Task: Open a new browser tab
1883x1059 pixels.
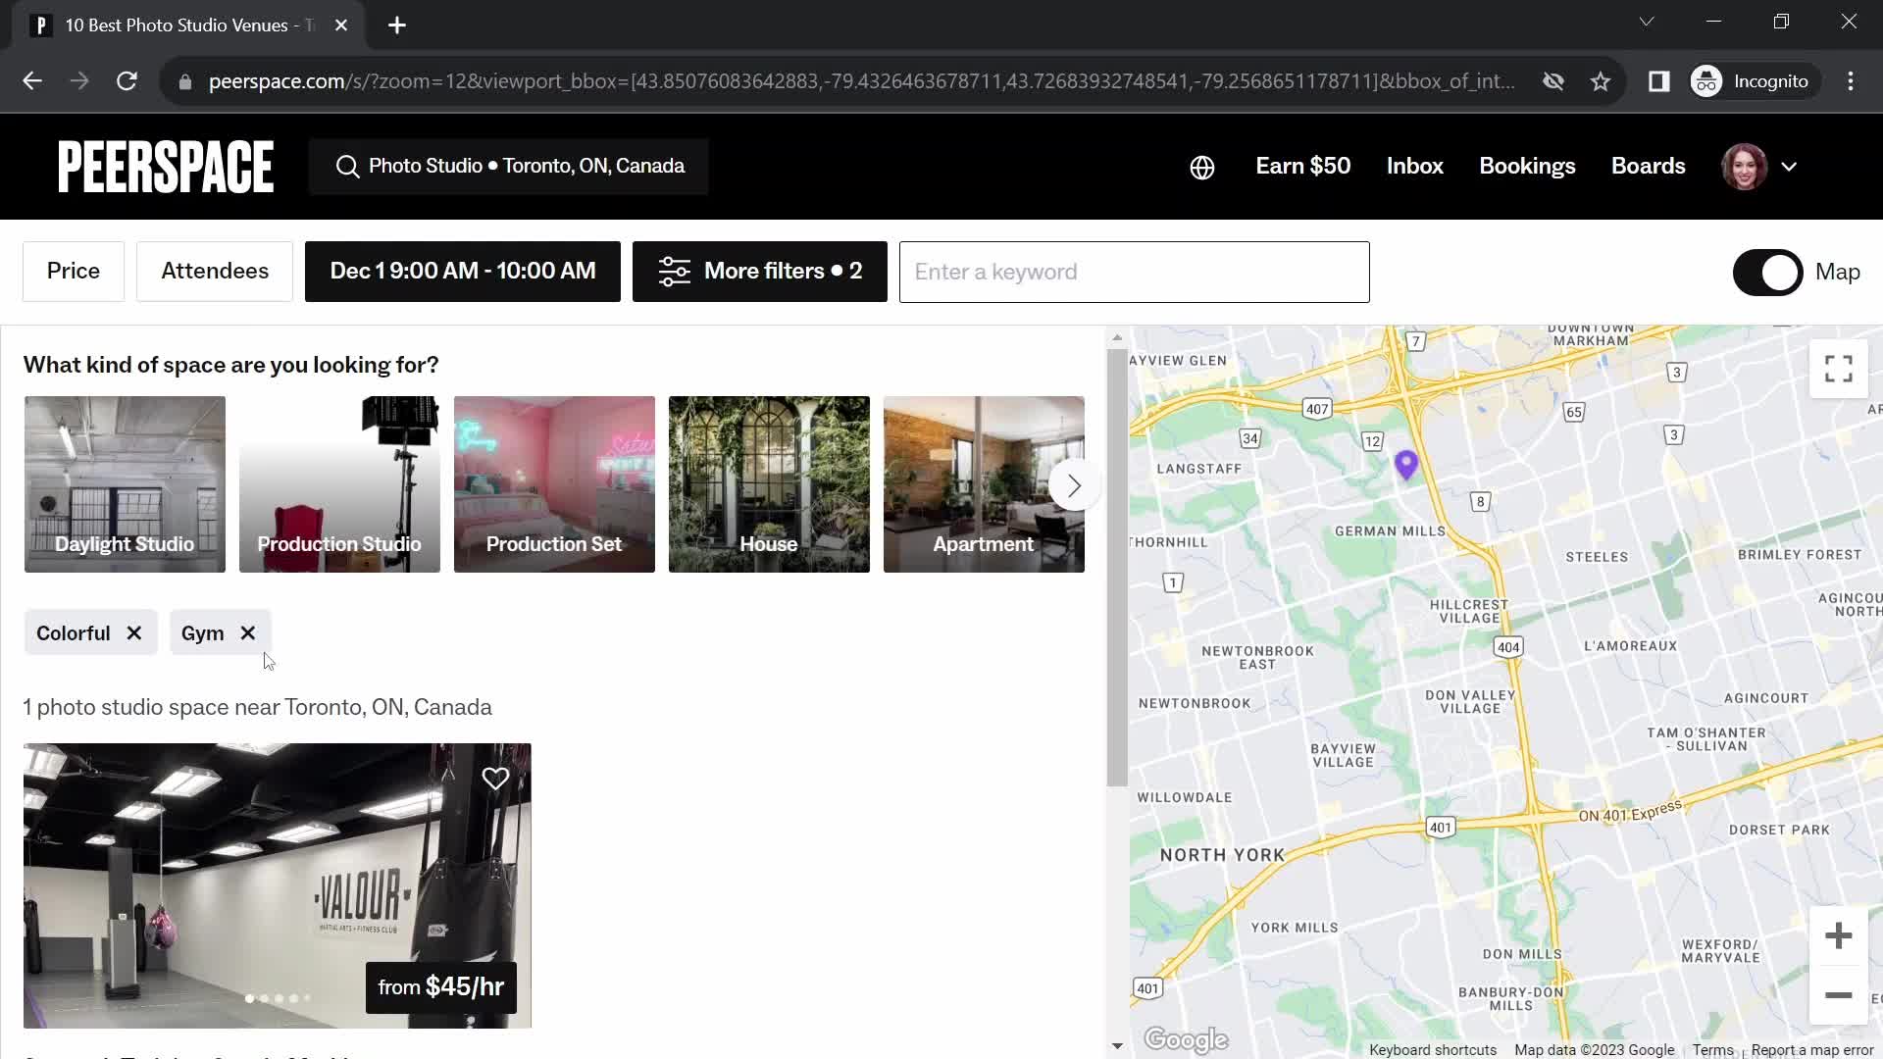Action: point(397,25)
